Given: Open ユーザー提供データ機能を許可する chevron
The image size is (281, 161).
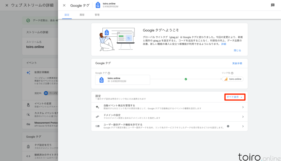Looking at the screenshot, I should coord(243,126).
